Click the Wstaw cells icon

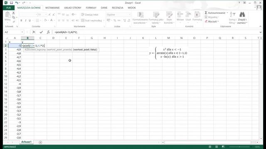point(180,15)
